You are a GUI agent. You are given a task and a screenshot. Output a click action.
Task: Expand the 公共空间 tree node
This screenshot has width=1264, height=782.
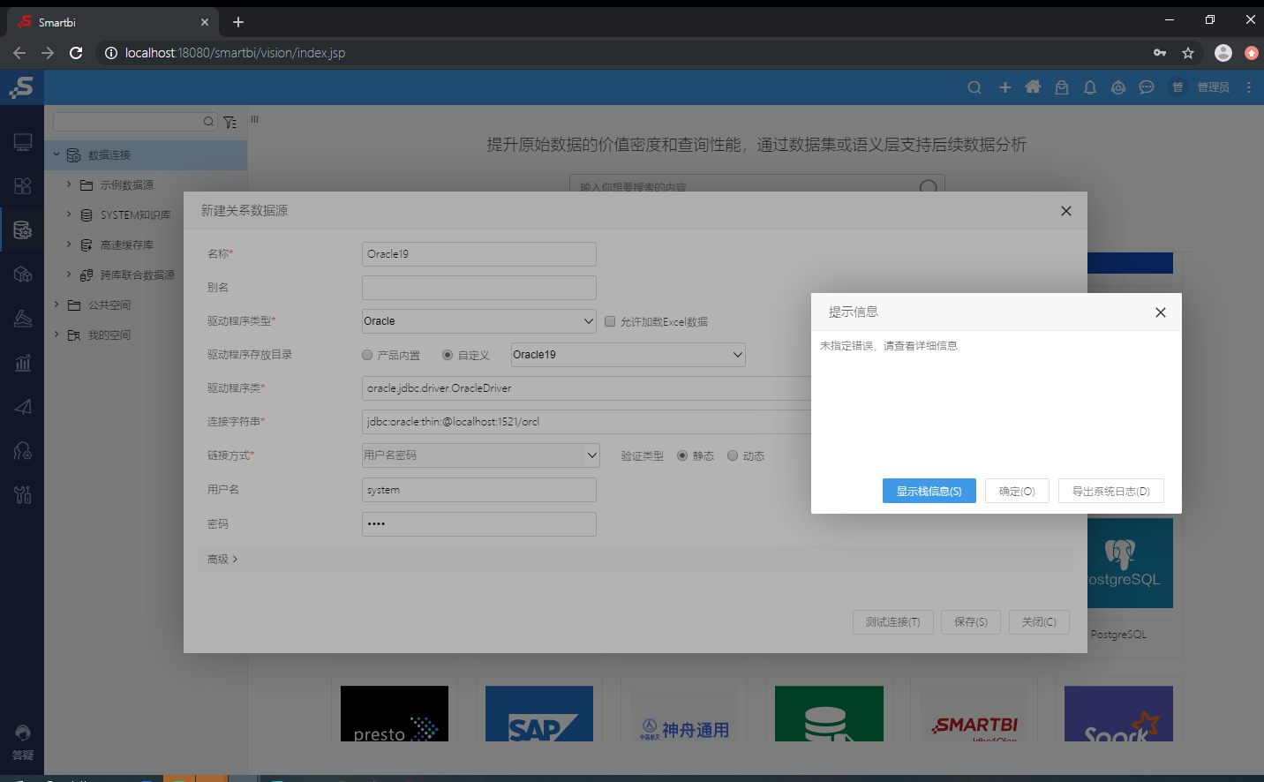pyautogui.click(x=56, y=305)
